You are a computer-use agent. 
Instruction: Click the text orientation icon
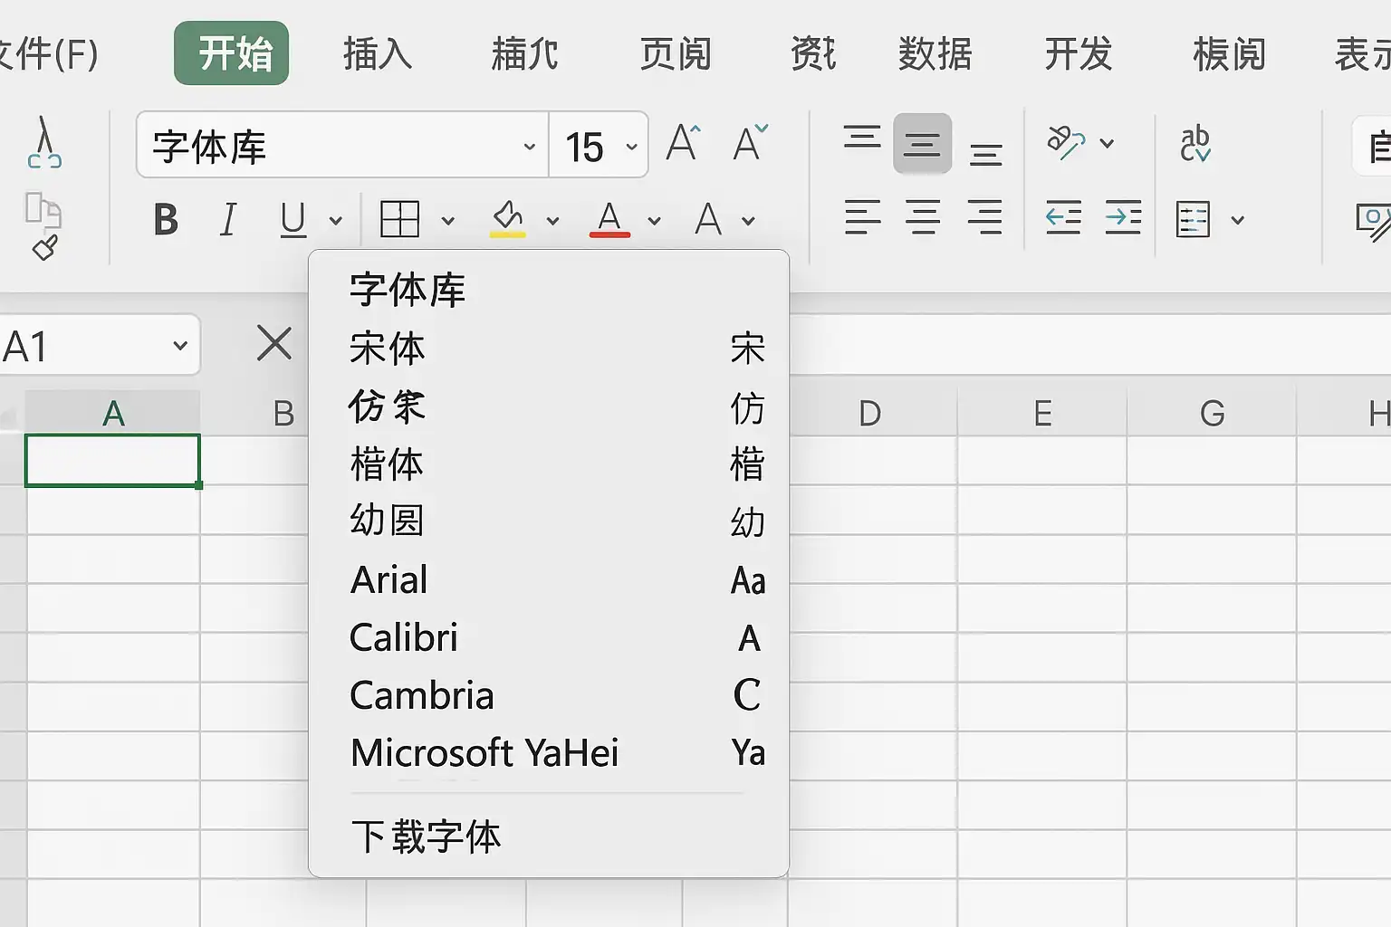coord(1066,143)
